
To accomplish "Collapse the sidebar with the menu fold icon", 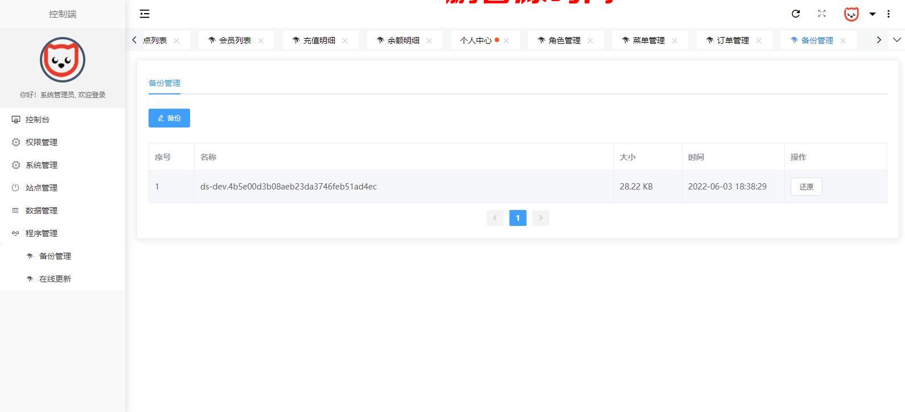I will [145, 14].
